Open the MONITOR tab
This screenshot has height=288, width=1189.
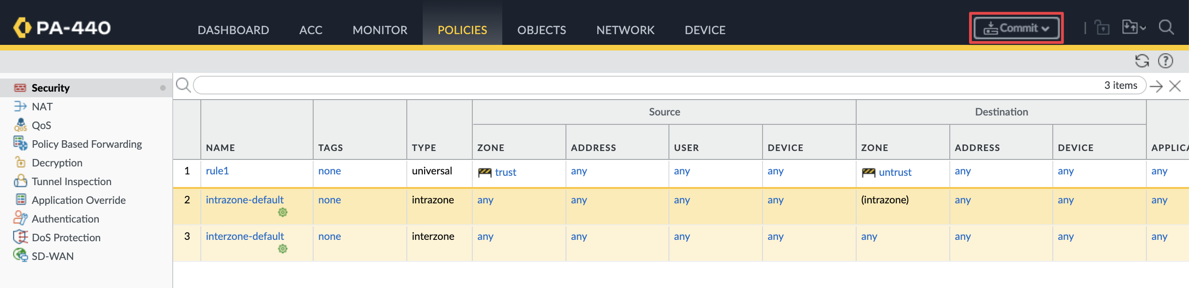(380, 30)
